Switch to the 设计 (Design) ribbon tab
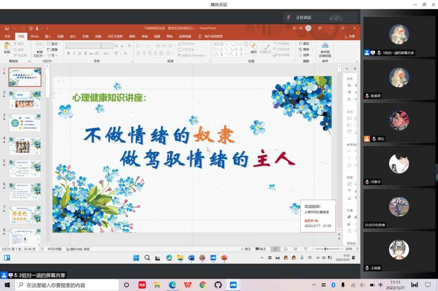Viewport: 438px width, 291px height. (73, 36)
